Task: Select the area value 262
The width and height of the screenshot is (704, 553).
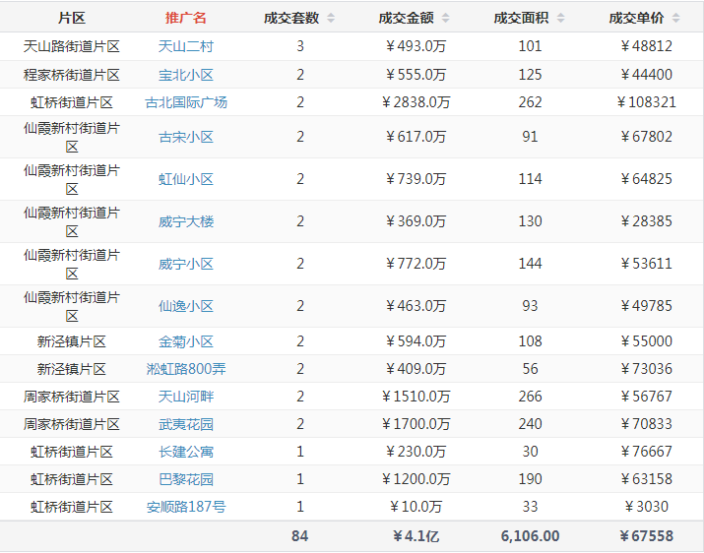Action: coord(531,102)
